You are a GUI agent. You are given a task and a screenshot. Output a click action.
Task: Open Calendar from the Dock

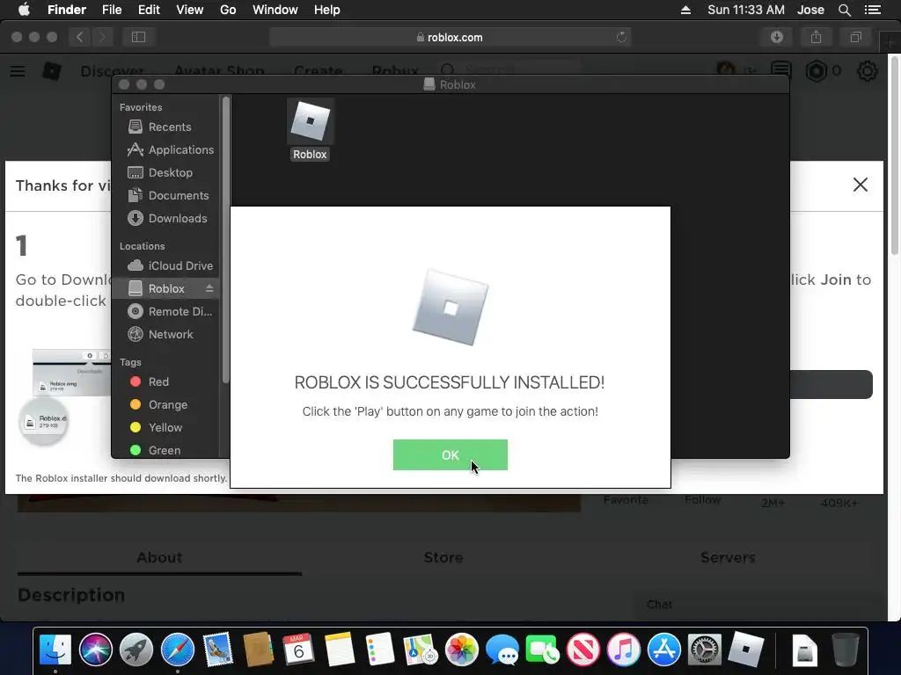[x=298, y=650]
